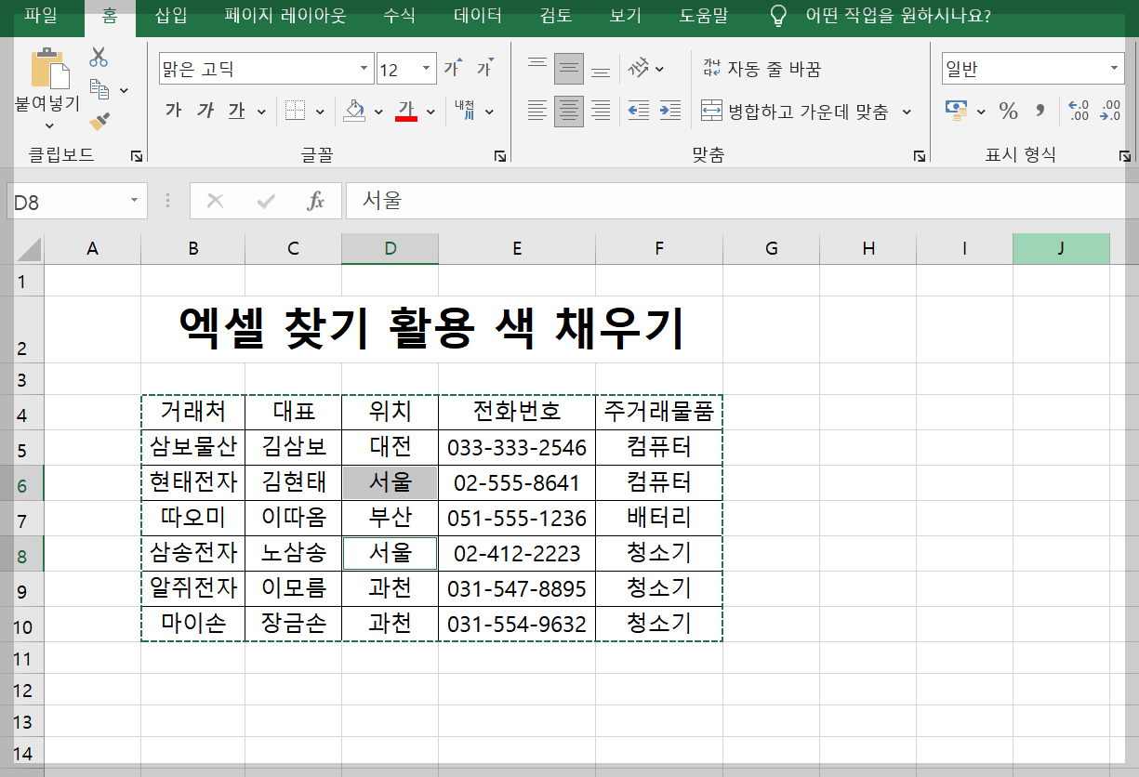This screenshot has height=777, width=1139.
Task: Click the Increase Decimal icon
Action: tap(1079, 110)
